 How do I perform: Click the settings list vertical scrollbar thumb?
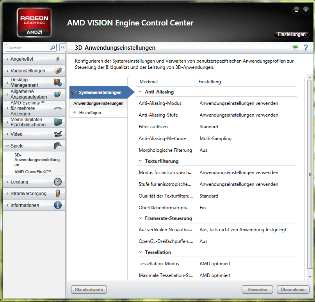click(x=310, y=174)
